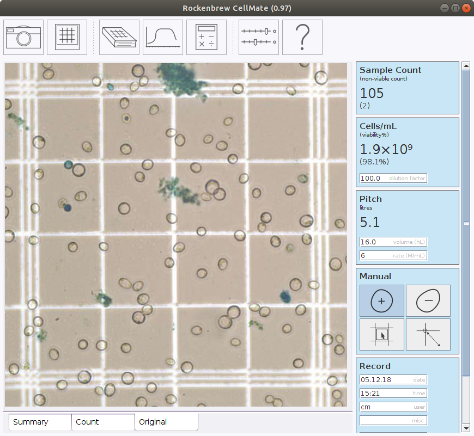Click the side panel scrollbar thumb
The image size is (474, 436).
click(466, 223)
